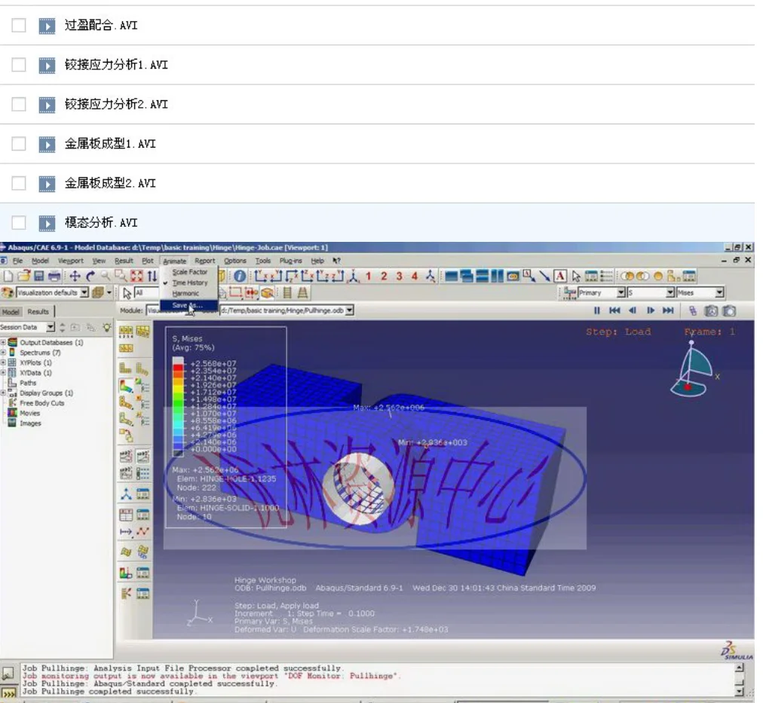
Task: Click the New model database icon
Action: 8,277
